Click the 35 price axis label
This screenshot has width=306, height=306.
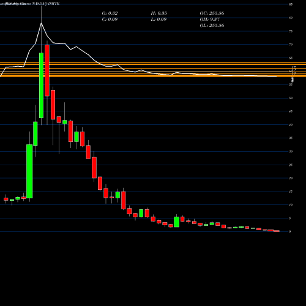[291, 138]
